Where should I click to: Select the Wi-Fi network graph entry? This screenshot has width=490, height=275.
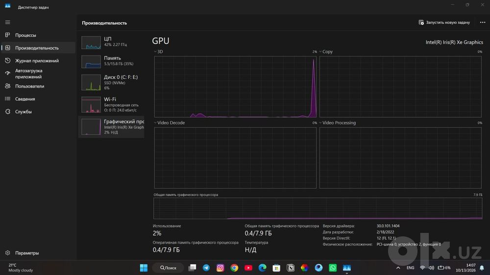pos(111,104)
